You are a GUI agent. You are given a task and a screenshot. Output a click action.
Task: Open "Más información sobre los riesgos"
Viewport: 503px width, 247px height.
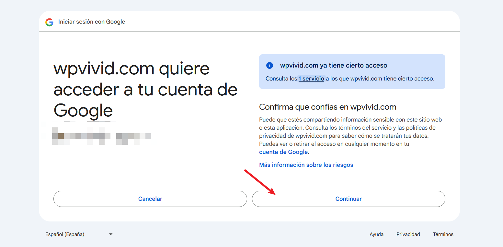pos(306,165)
